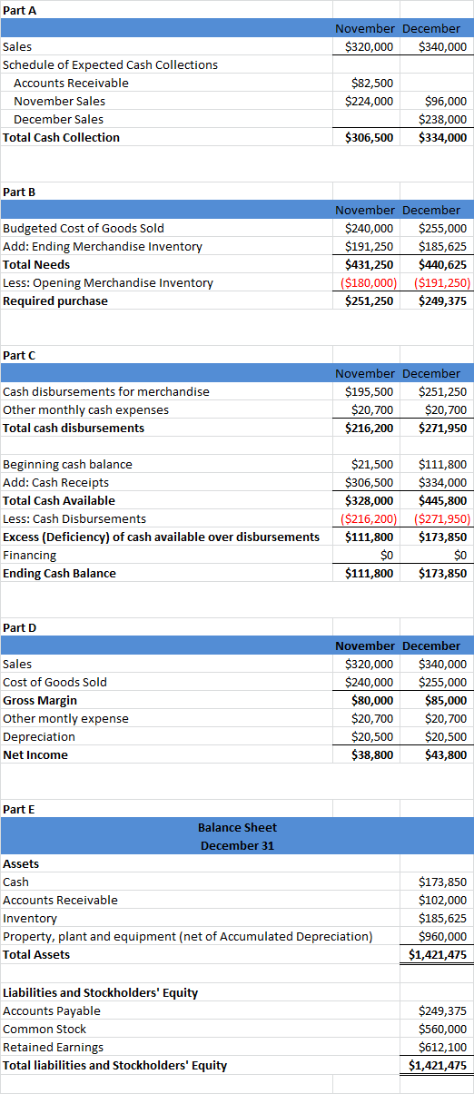Select the 'Beginning cash balance' label

(68, 464)
